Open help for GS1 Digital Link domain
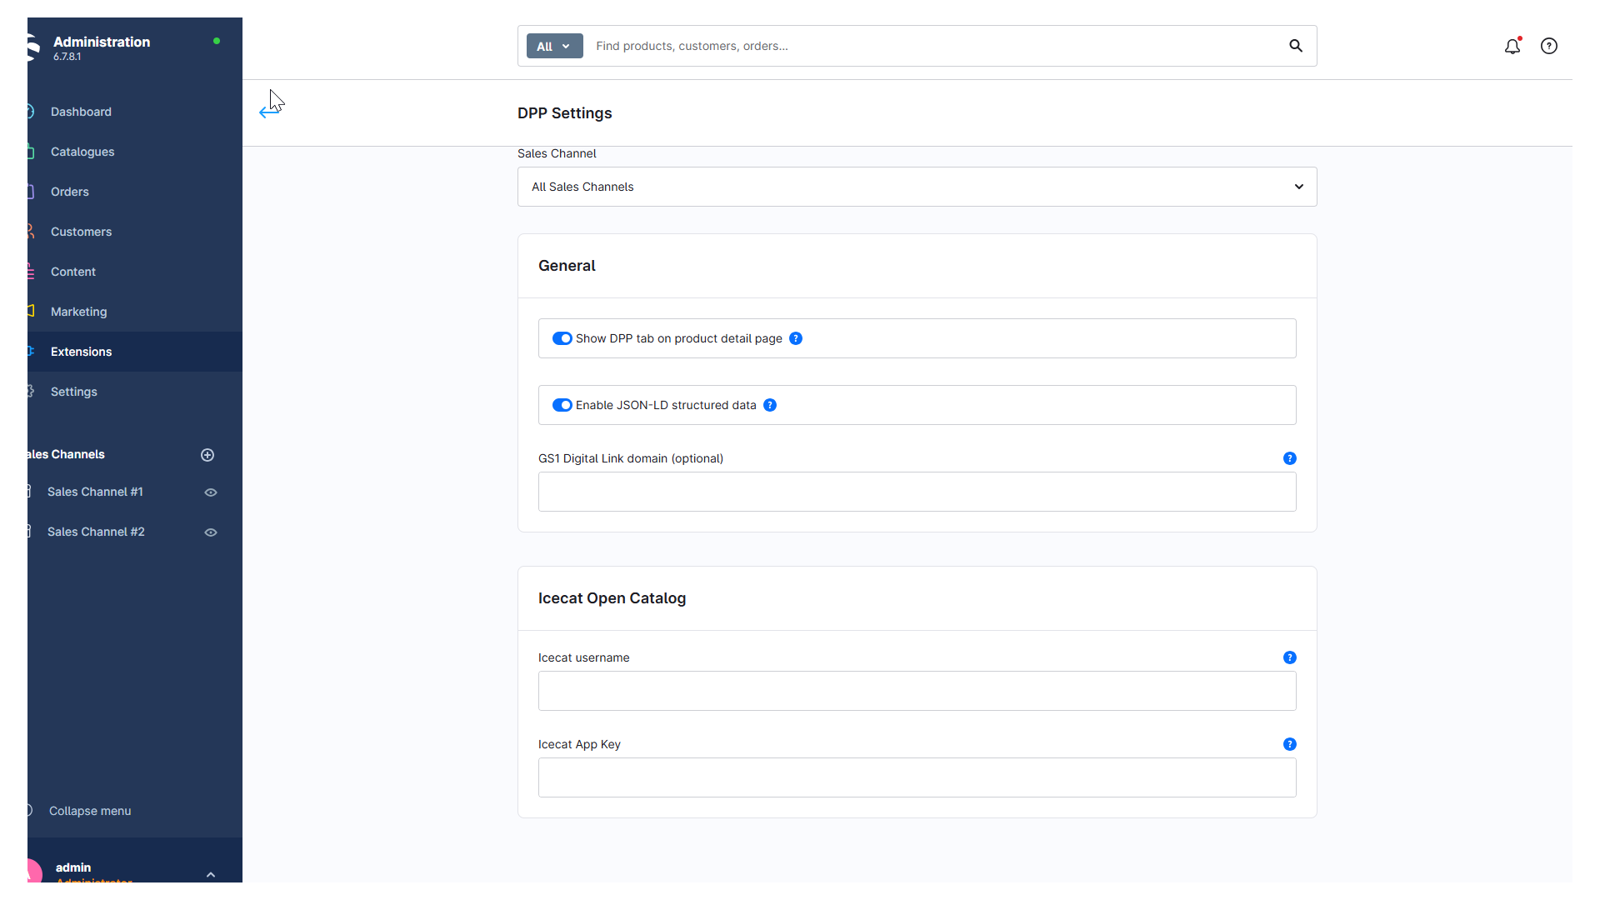 [x=1289, y=458]
